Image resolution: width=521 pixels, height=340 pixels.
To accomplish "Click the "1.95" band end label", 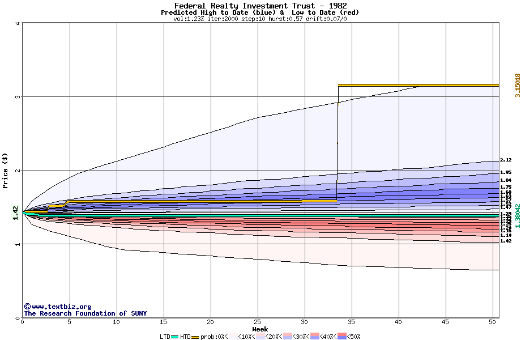I will pos(506,172).
